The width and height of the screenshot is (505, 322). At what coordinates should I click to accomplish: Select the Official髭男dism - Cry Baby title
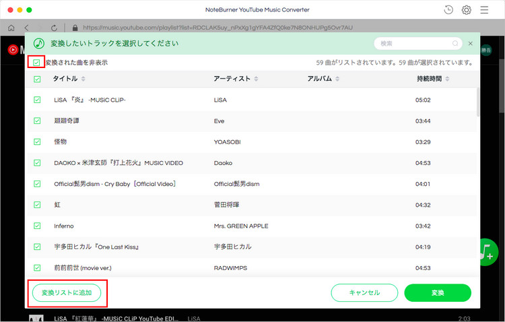[114, 184]
